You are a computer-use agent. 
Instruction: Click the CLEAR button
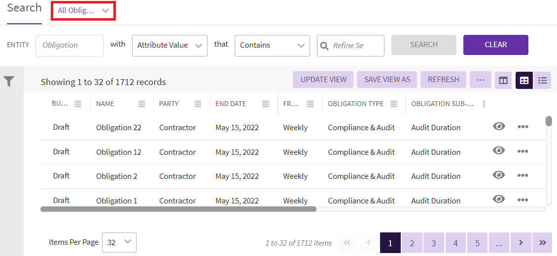click(x=495, y=45)
